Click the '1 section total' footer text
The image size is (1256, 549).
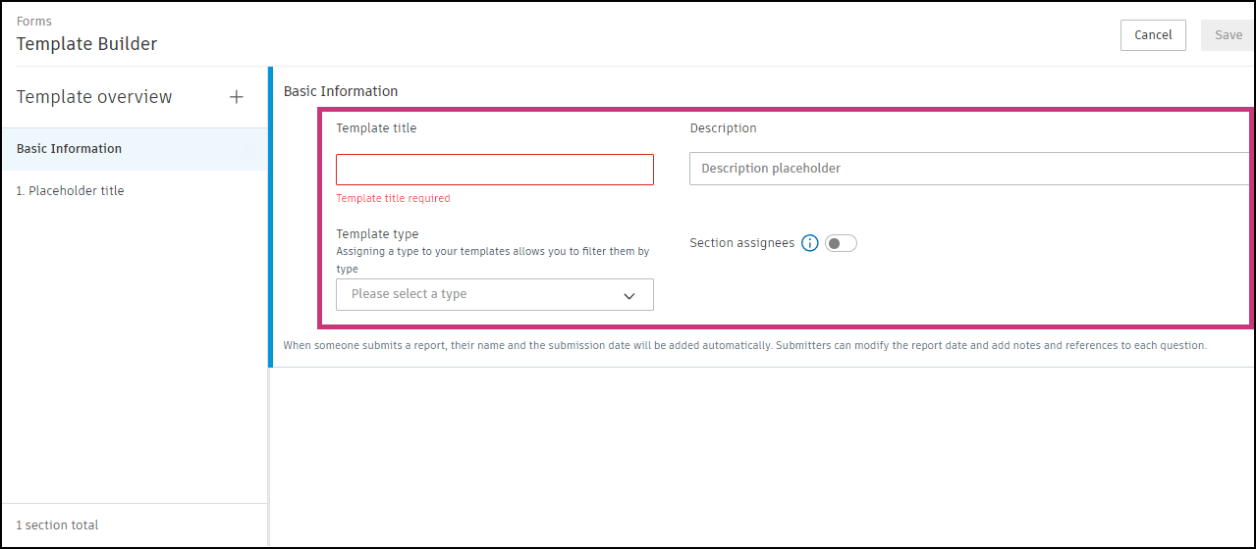[57, 525]
